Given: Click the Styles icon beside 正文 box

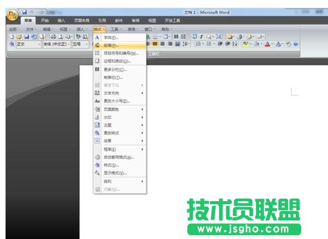Looking at the screenshot, I should click(x=12, y=44).
